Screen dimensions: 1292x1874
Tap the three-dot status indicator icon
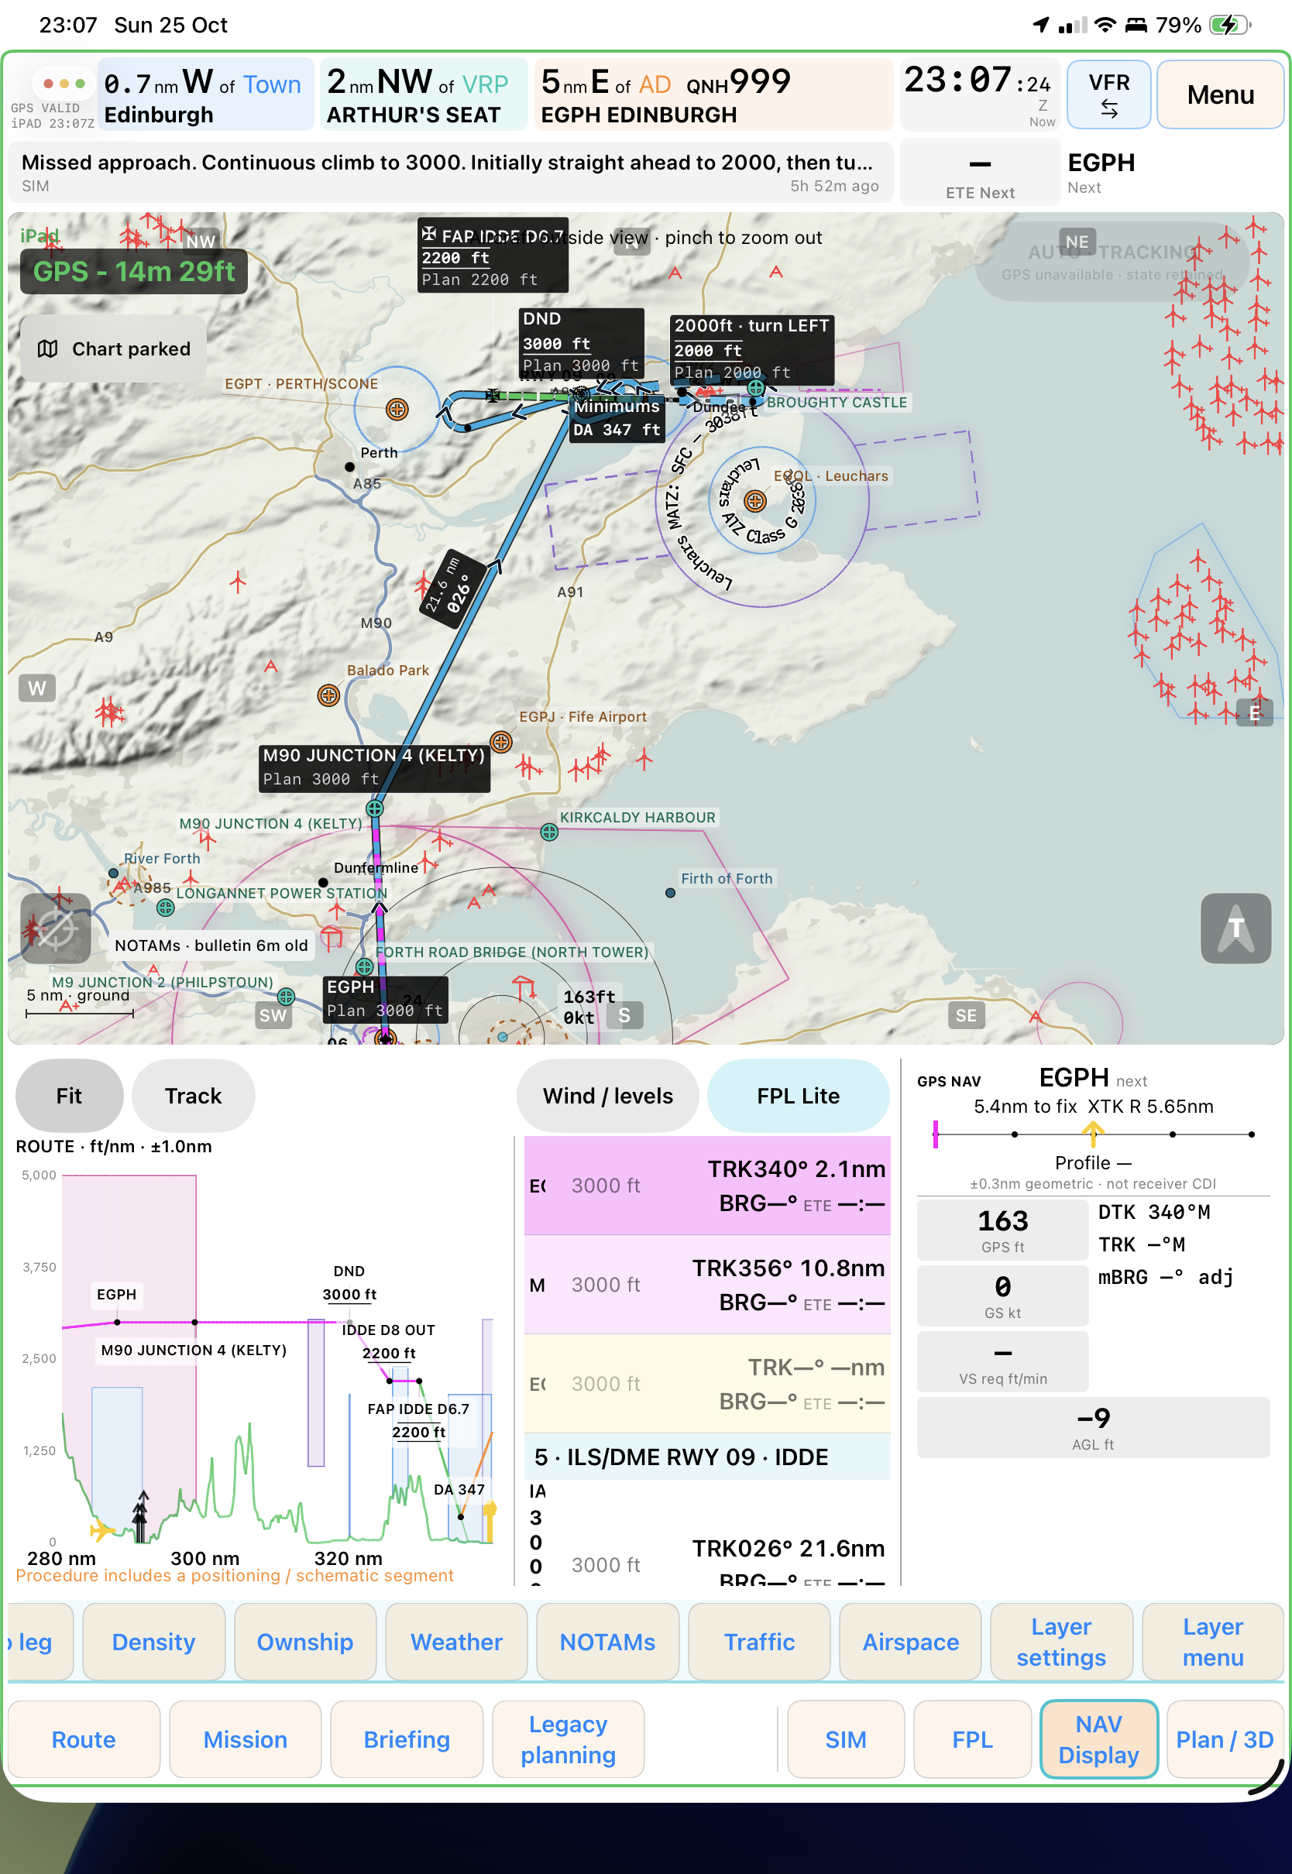point(64,84)
